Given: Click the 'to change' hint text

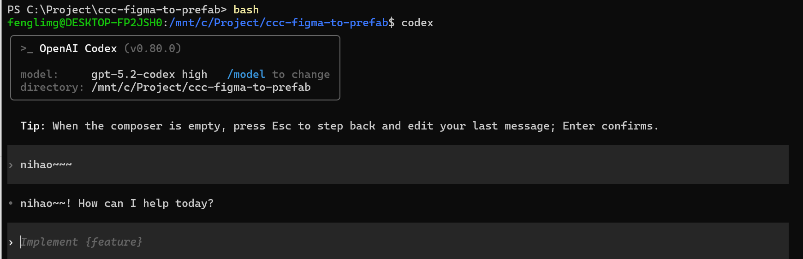Looking at the screenshot, I should (x=301, y=74).
